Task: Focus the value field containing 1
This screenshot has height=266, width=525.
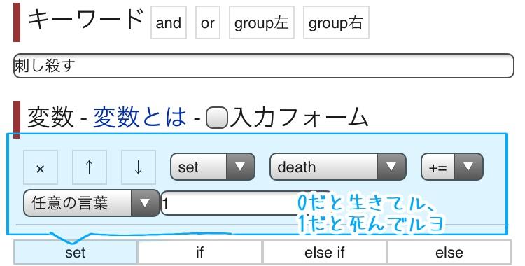Action: click(231, 203)
